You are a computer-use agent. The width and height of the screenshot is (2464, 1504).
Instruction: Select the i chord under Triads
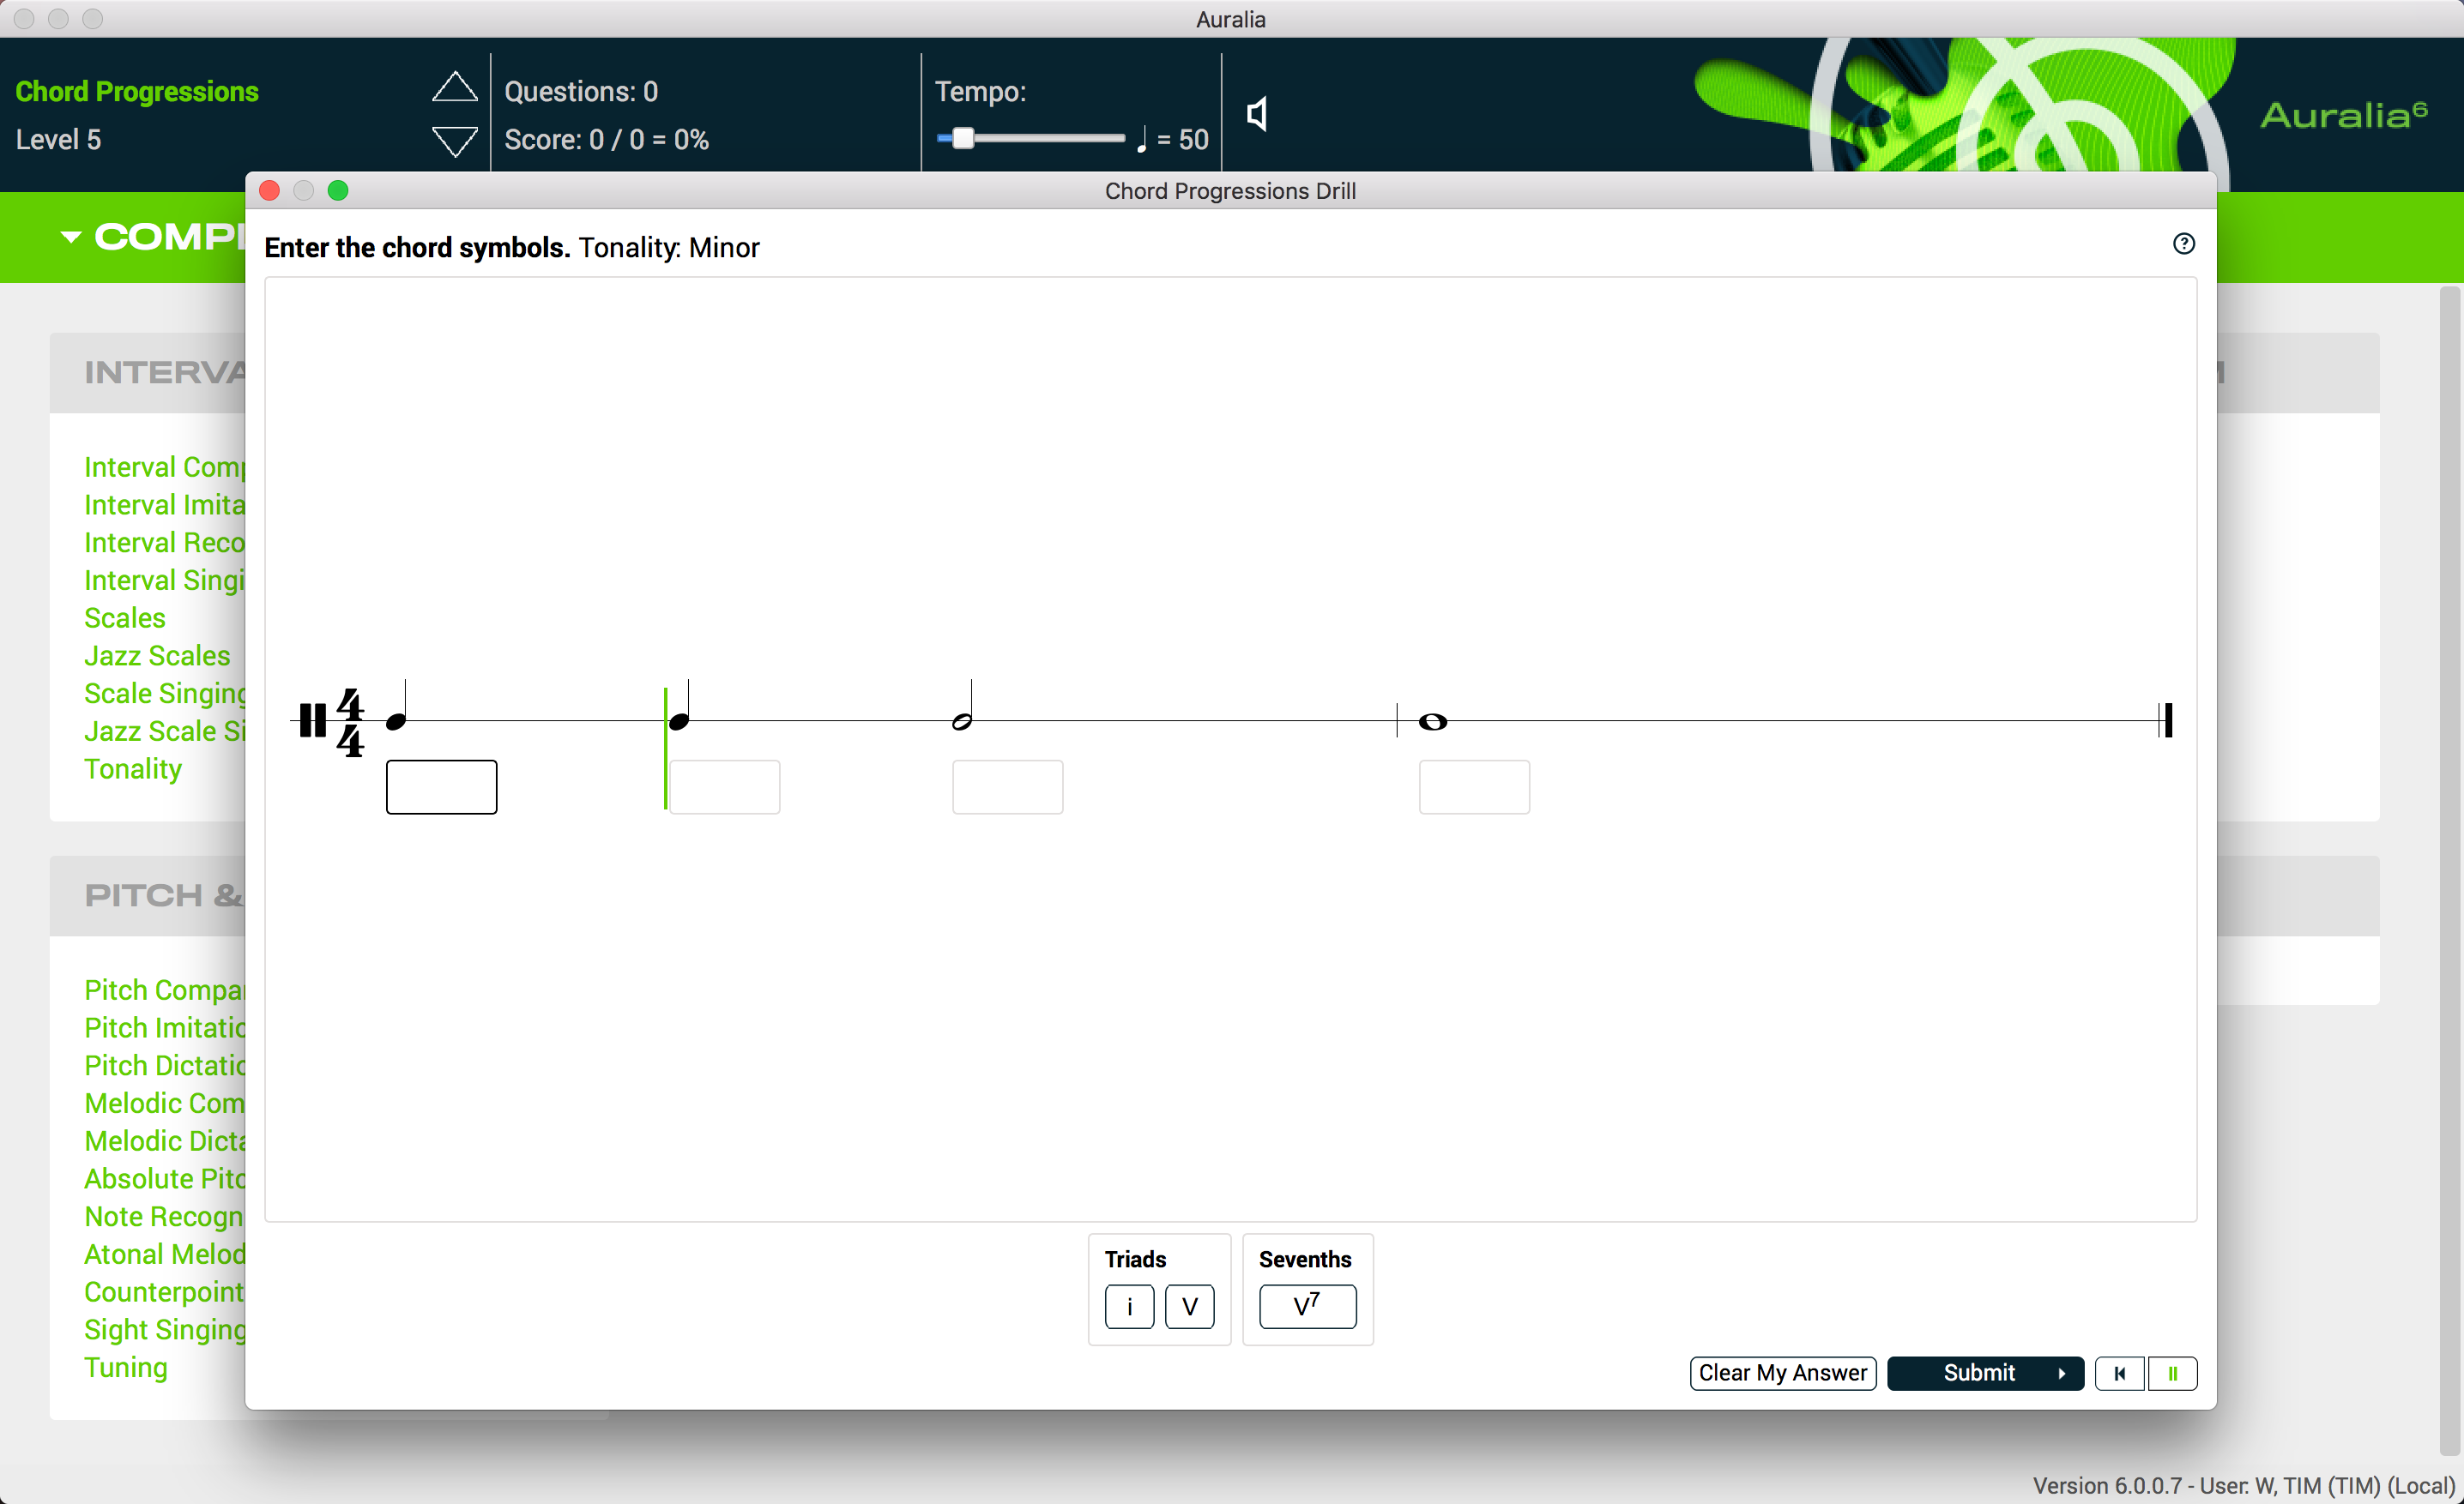click(1129, 1306)
